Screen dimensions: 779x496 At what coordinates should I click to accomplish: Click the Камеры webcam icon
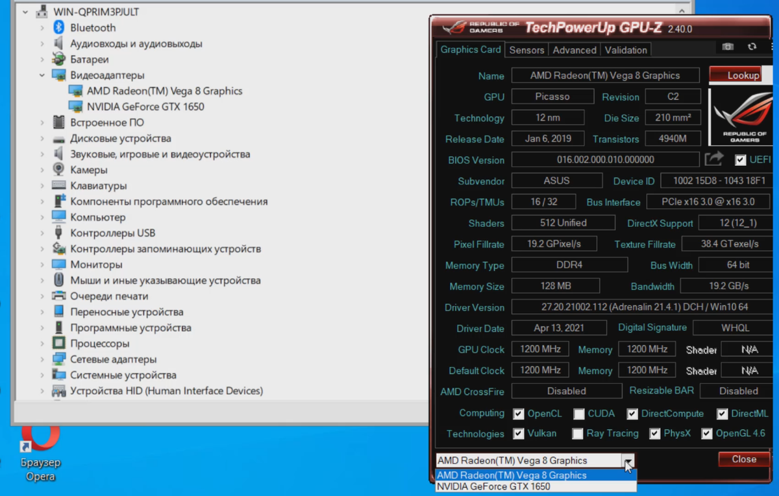(x=59, y=170)
